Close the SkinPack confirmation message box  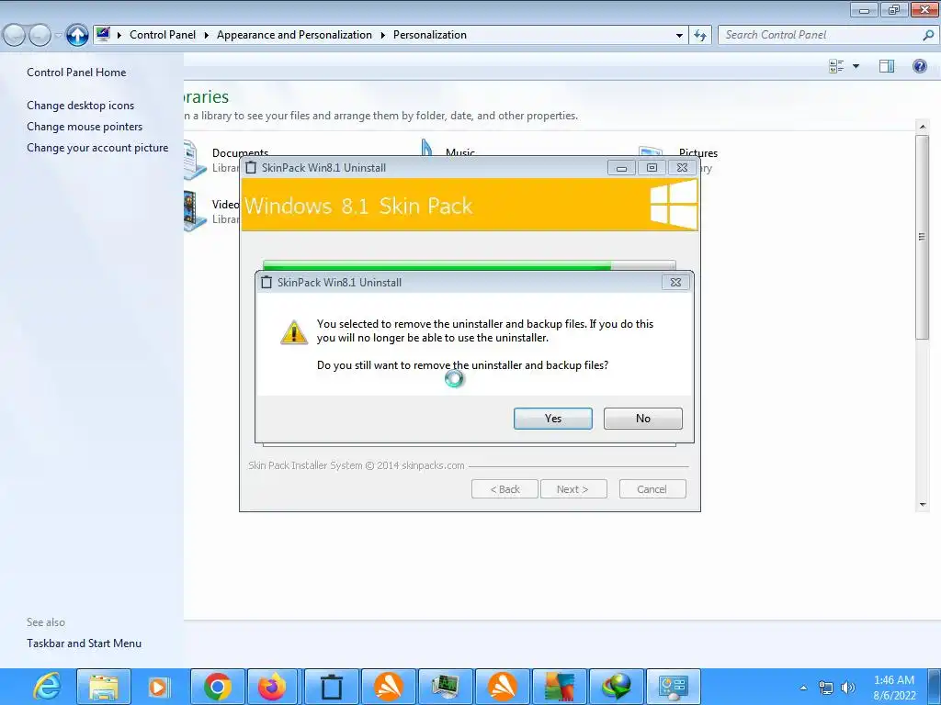[675, 283]
